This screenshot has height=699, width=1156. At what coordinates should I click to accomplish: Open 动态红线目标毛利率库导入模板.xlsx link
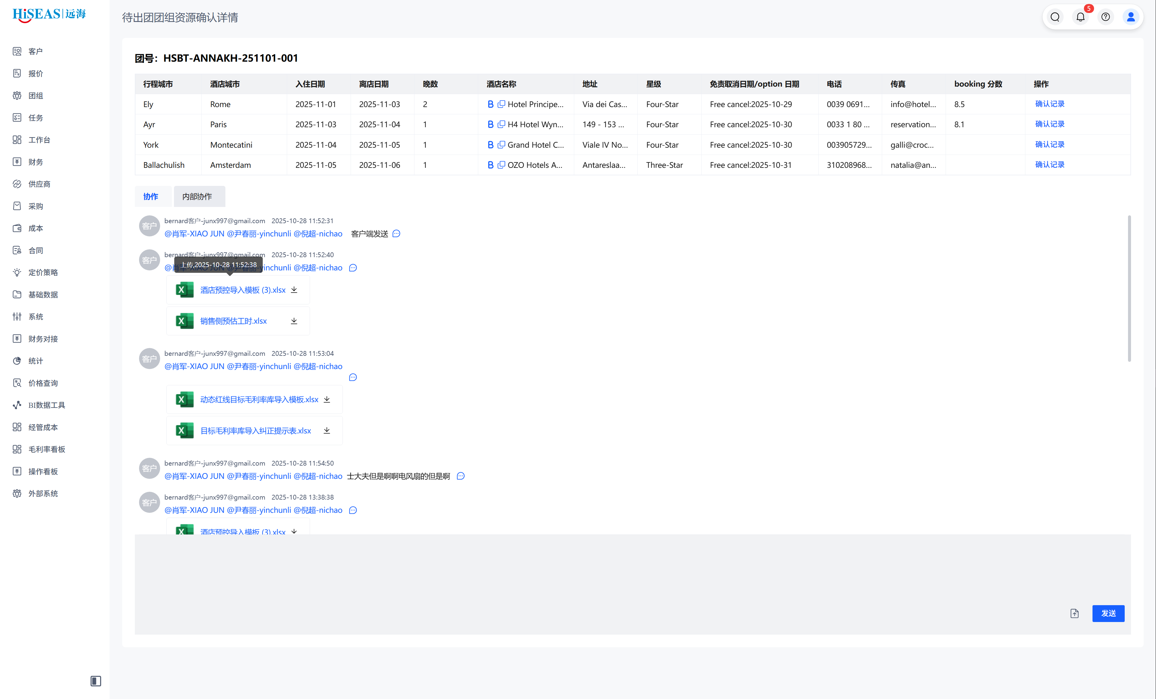pyautogui.click(x=259, y=399)
